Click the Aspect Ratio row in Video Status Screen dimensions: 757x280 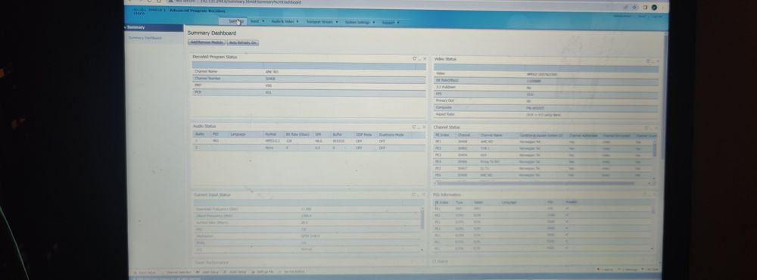click(546, 114)
